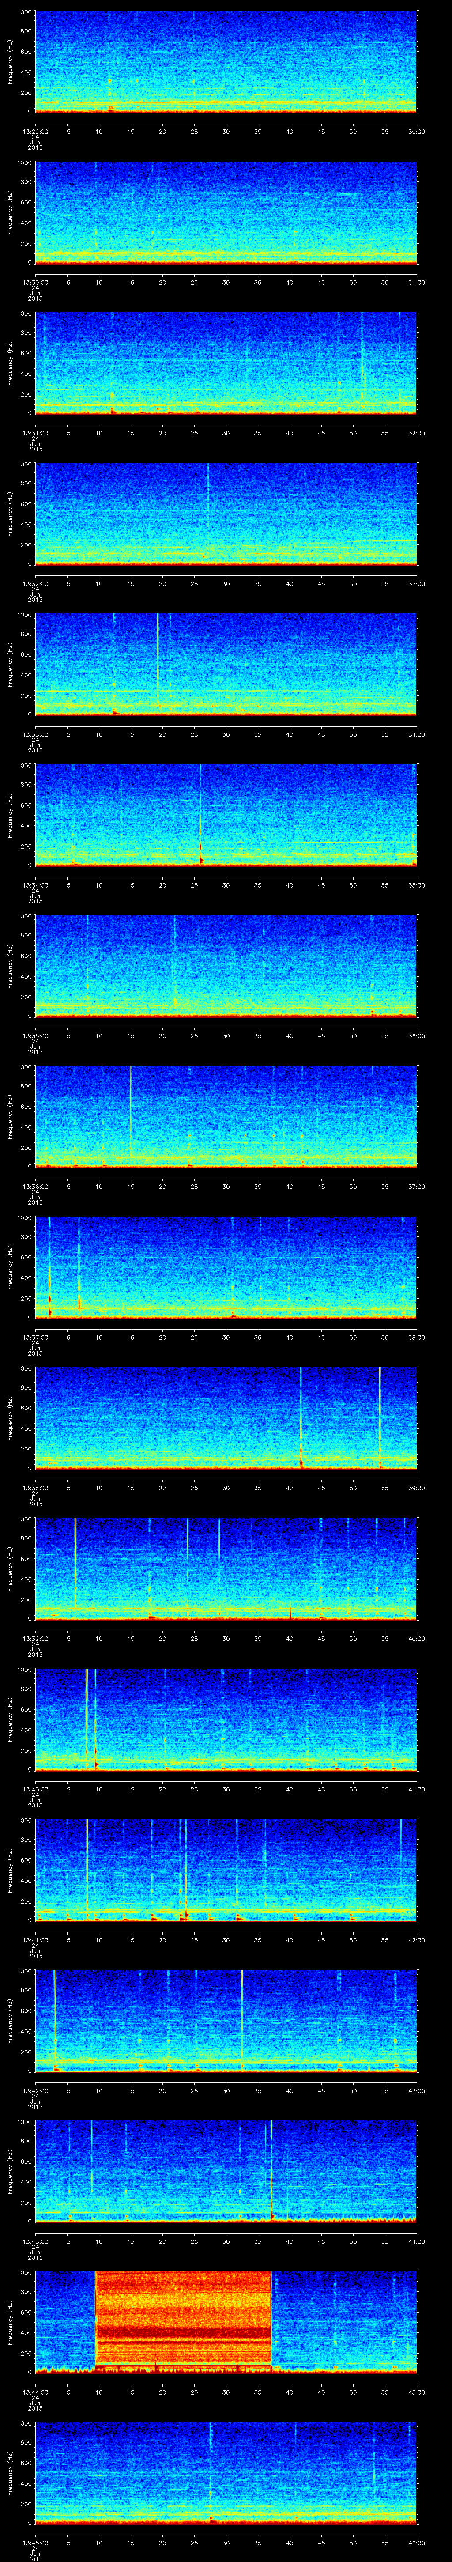Click the '1000' tick of the 13:29 panel
Viewport: 452px width, 2562px height.
25,12
